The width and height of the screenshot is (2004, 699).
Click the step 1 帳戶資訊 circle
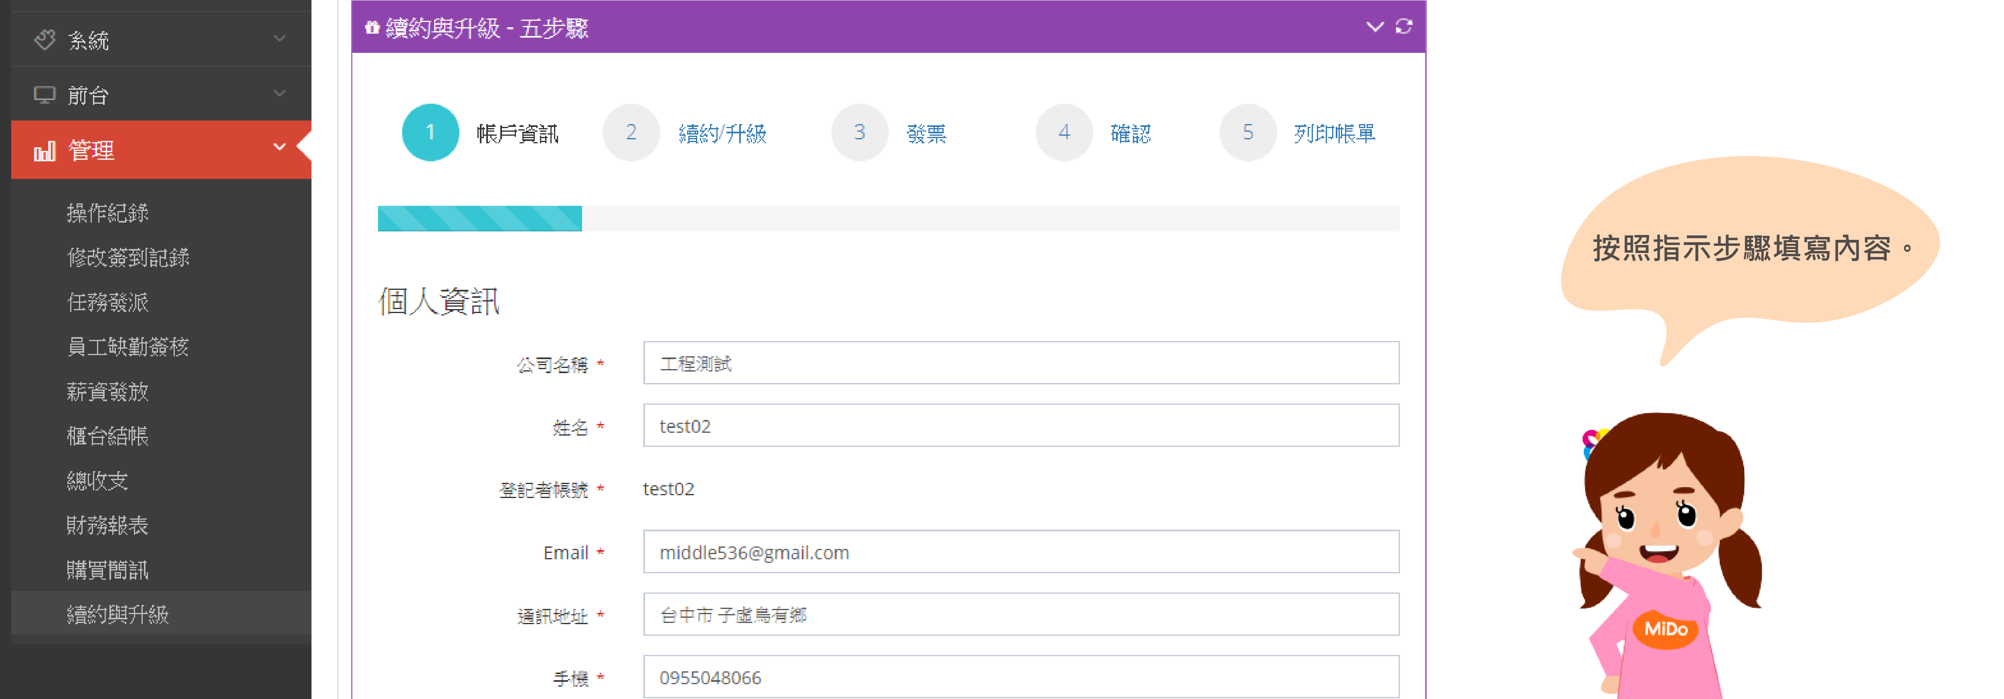pyautogui.click(x=430, y=133)
